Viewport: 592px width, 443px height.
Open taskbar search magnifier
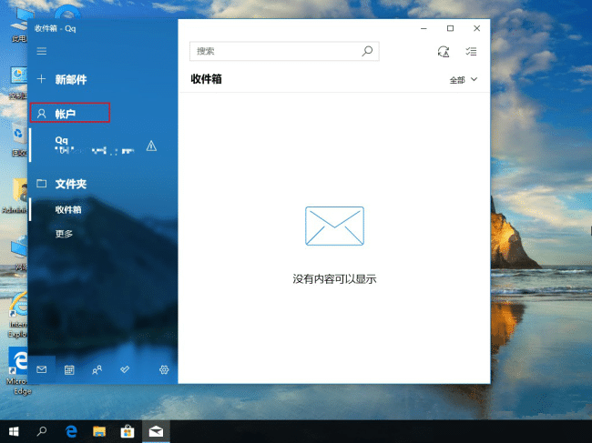coord(42,431)
